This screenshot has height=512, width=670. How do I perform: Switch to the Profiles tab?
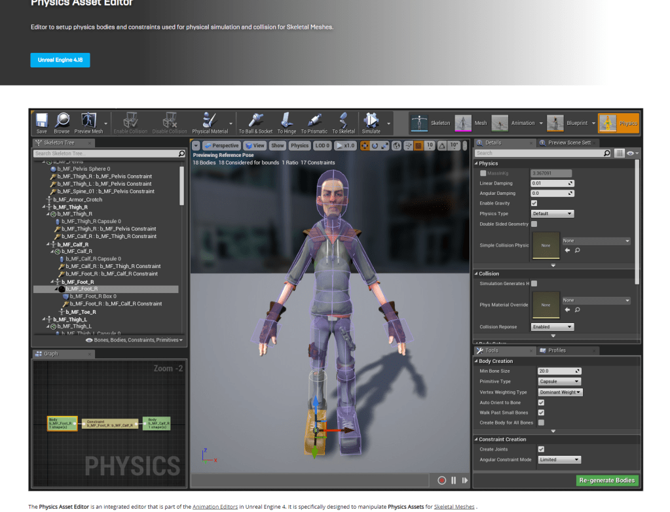tap(557, 350)
